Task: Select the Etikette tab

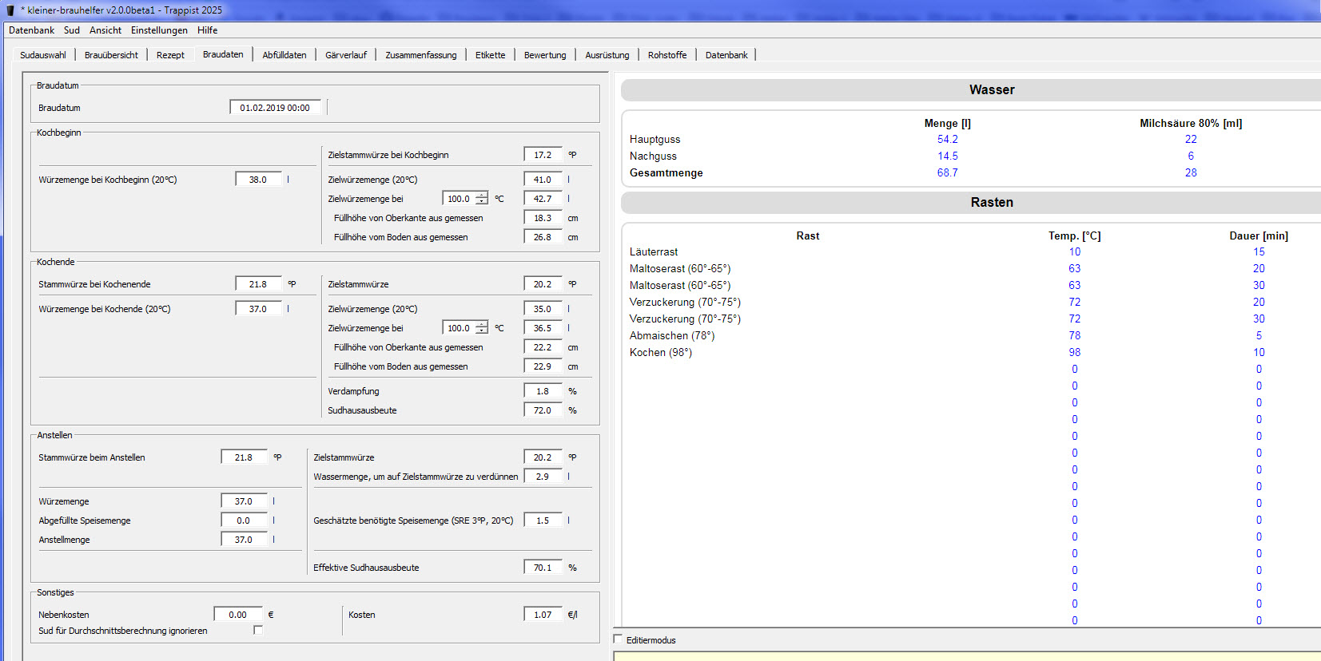Action: (490, 55)
